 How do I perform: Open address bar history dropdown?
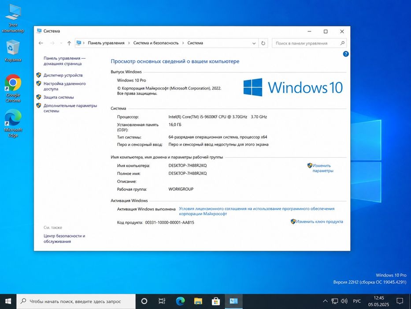(254, 43)
